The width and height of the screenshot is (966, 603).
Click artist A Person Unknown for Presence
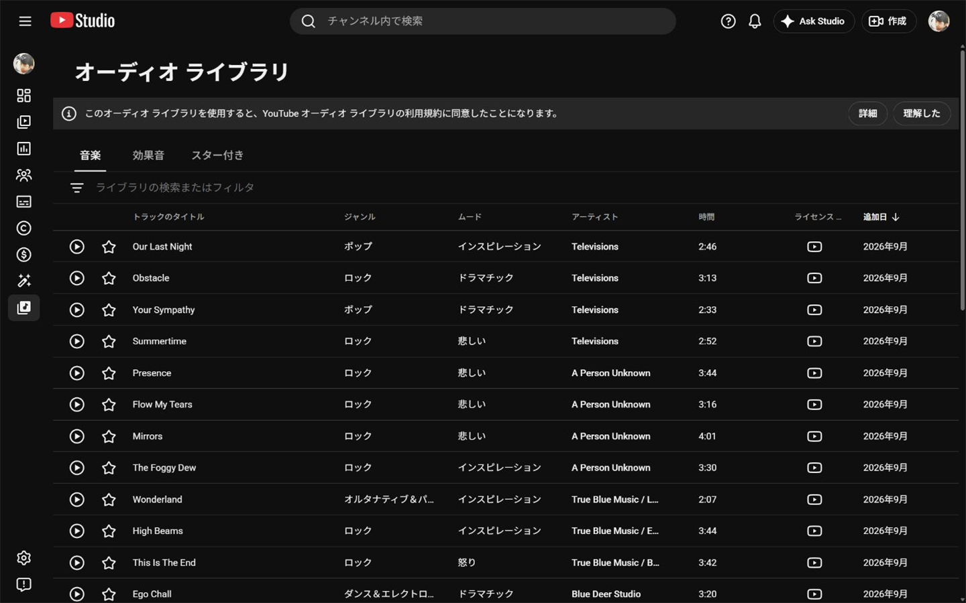tap(611, 373)
